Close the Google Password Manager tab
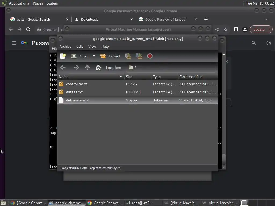Image resolution: width=275 pixels, height=206 pixels. 196,19
